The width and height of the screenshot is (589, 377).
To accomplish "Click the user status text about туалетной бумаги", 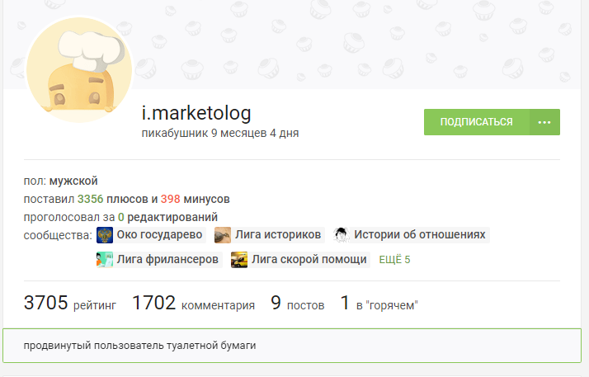I will click(x=139, y=346).
